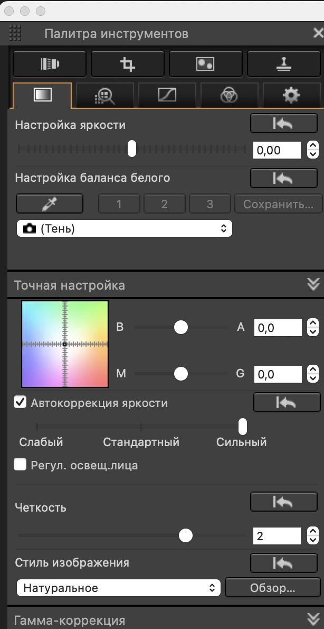The image size is (324, 629).
Task: Click the brightness slider handle
Action: coord(132,149)
